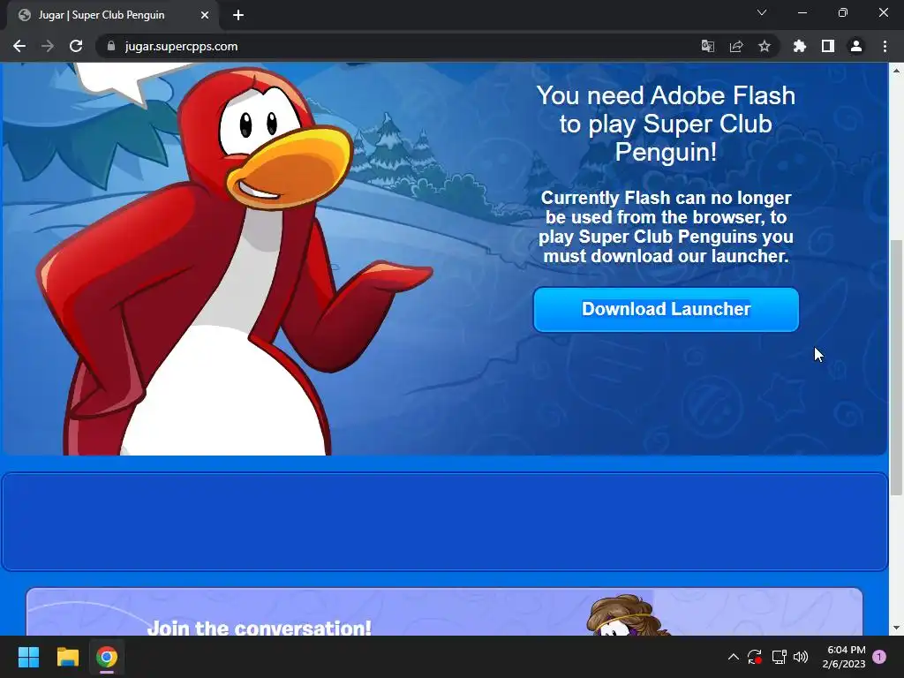Close the Jugar | Super Club Penguin tab
The height and width of the screenshot is (678, 904).
205,15
